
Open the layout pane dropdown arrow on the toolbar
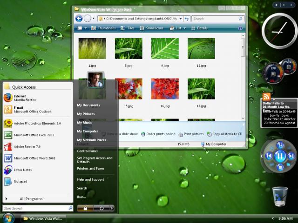86,28
